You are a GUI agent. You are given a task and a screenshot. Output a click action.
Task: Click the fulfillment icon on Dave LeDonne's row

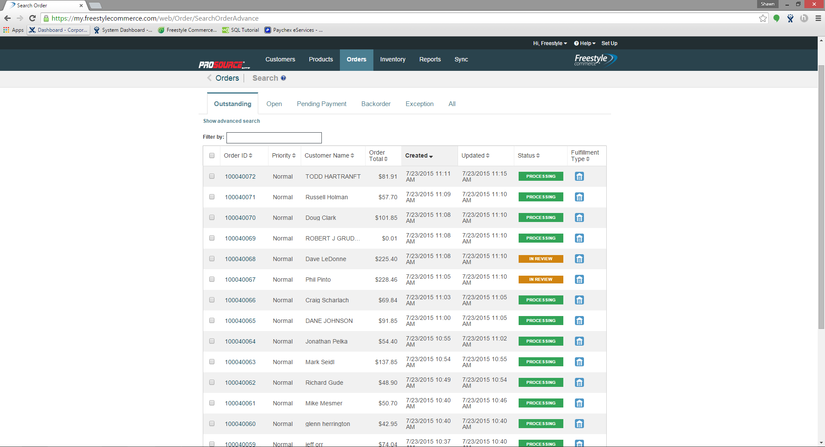click(579, 258)
